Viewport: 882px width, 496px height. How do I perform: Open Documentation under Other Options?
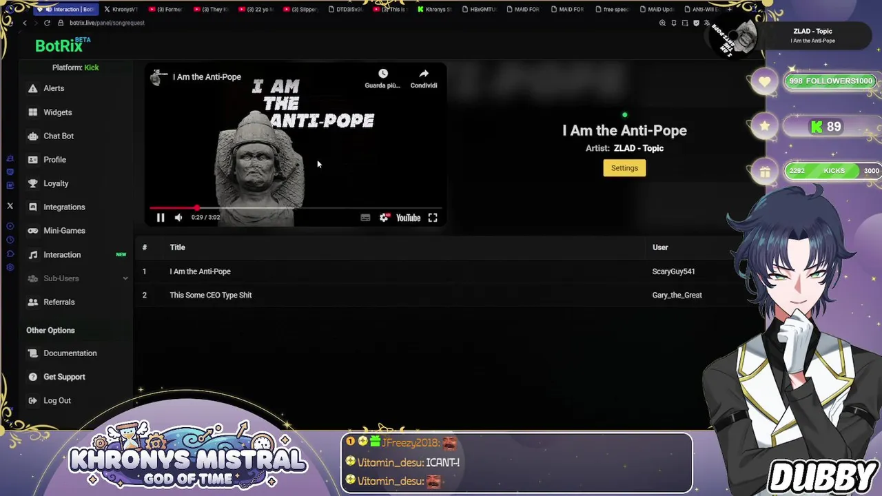coord(70,353)
